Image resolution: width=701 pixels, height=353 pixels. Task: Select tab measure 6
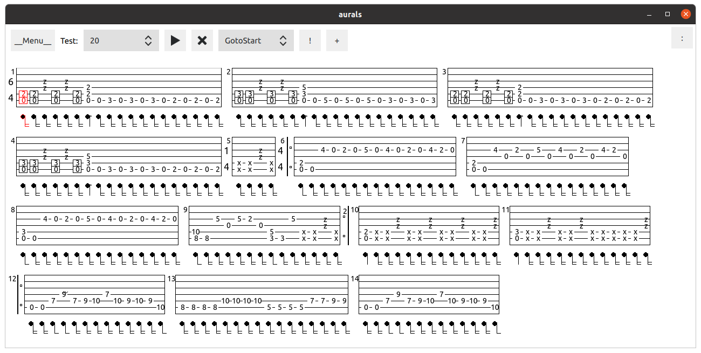pos(375,156)
